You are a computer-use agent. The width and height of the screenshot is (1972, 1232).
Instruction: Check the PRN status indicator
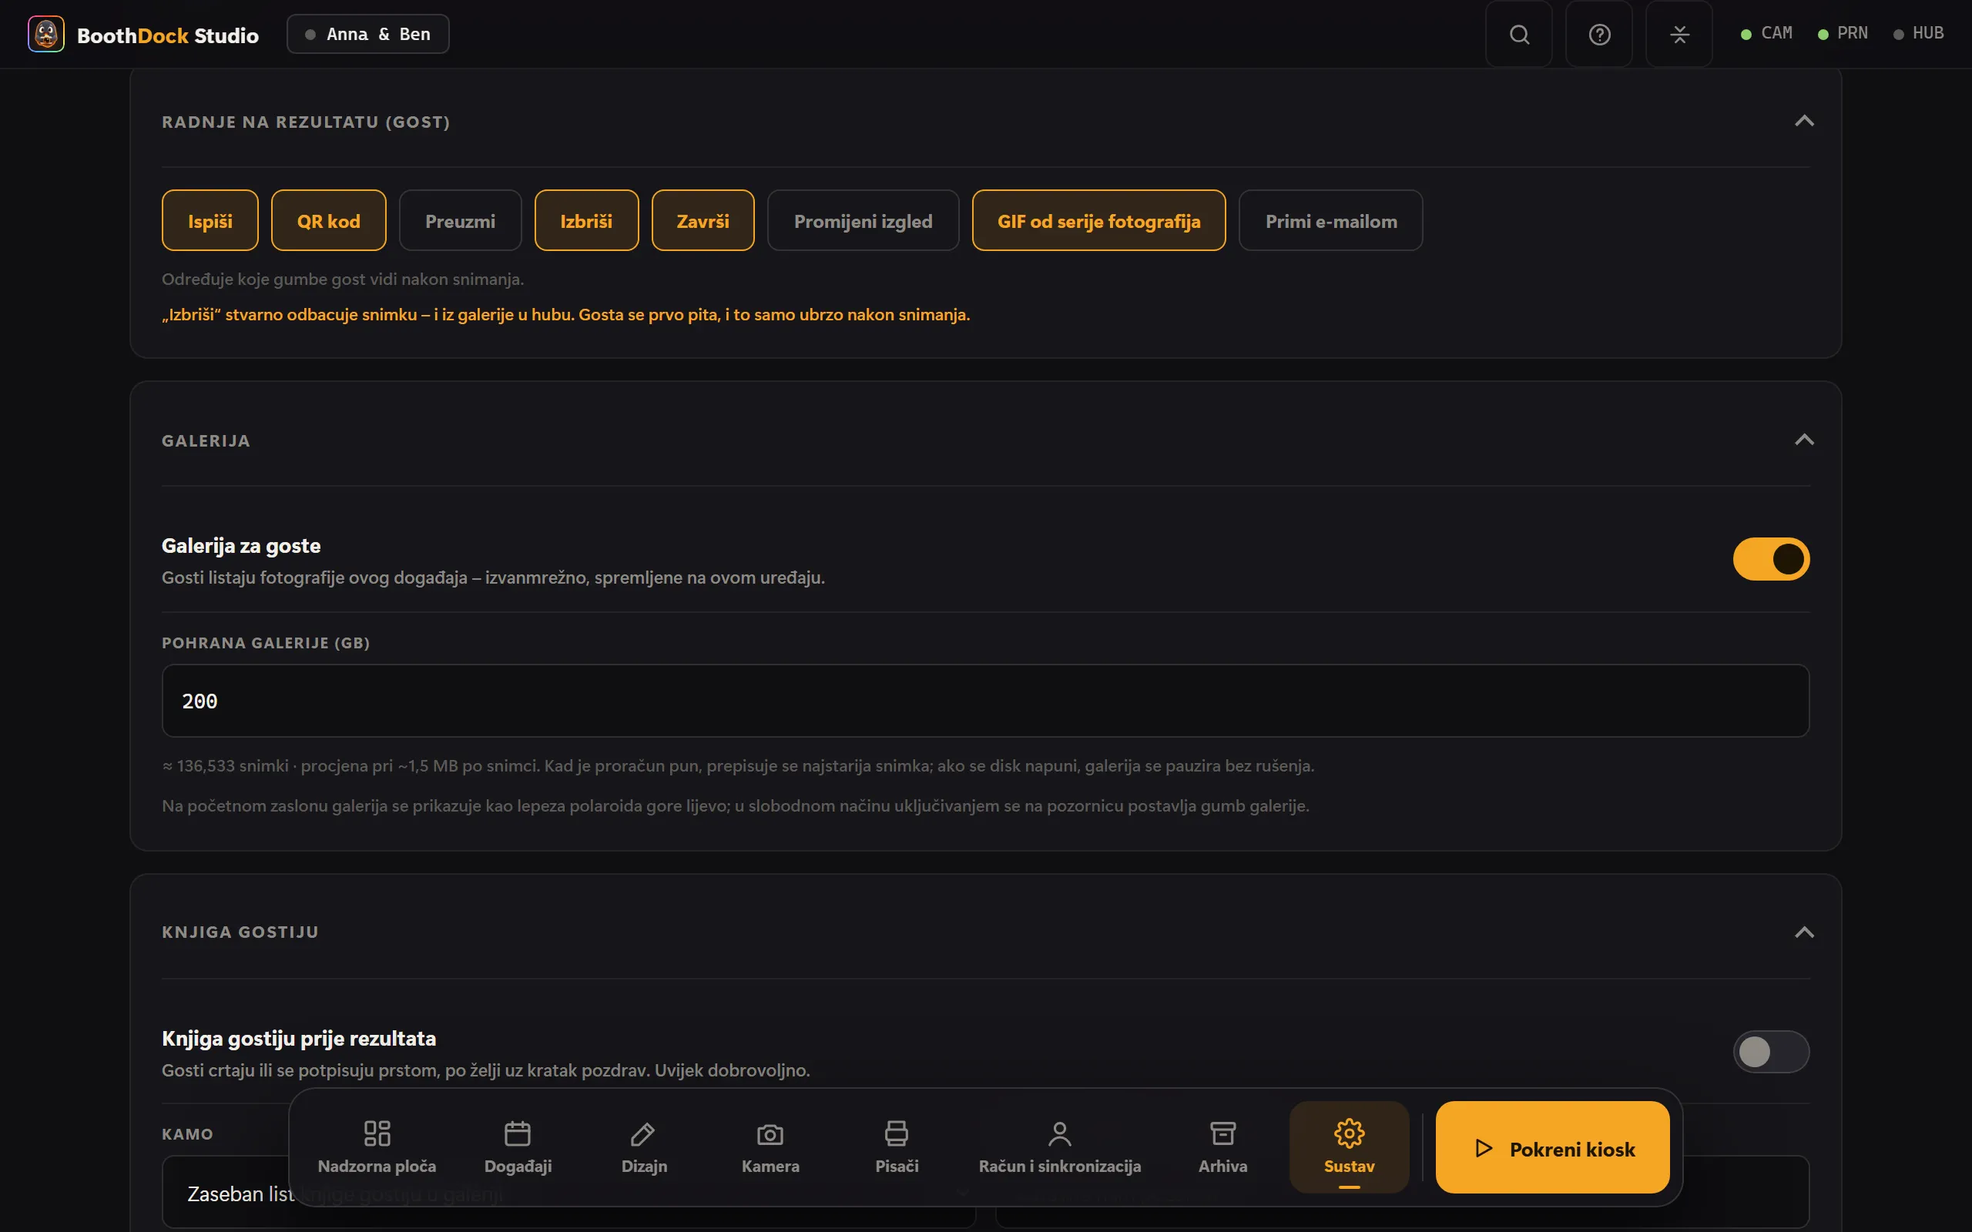coord(1843,33)
